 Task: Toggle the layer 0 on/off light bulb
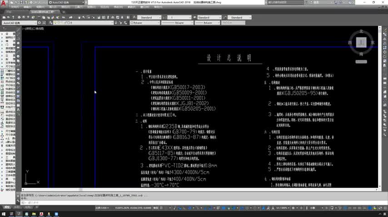[x=55, y=23]
